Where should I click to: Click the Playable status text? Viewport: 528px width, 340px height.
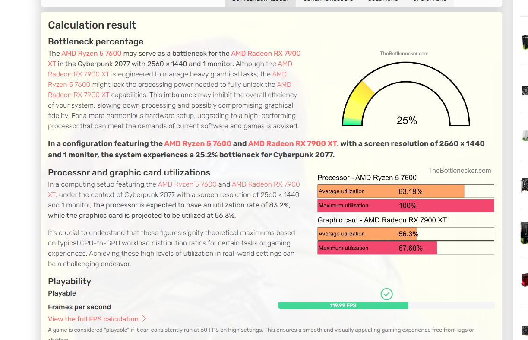tap(62, 293)
